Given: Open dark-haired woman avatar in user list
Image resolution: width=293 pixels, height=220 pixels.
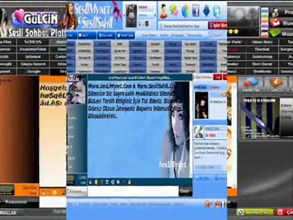Looking at the screenshot, I should (x=201, y=105).
